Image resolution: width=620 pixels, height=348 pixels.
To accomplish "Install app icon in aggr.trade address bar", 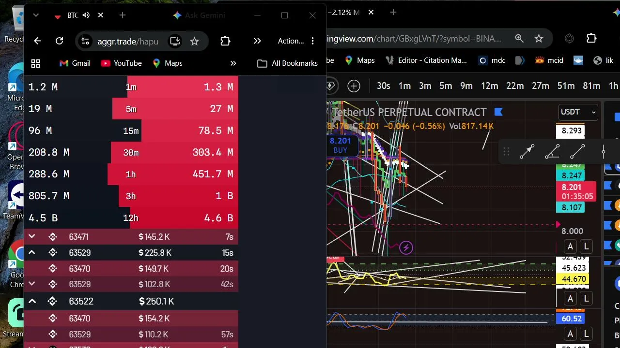I will tap(175, 41).
